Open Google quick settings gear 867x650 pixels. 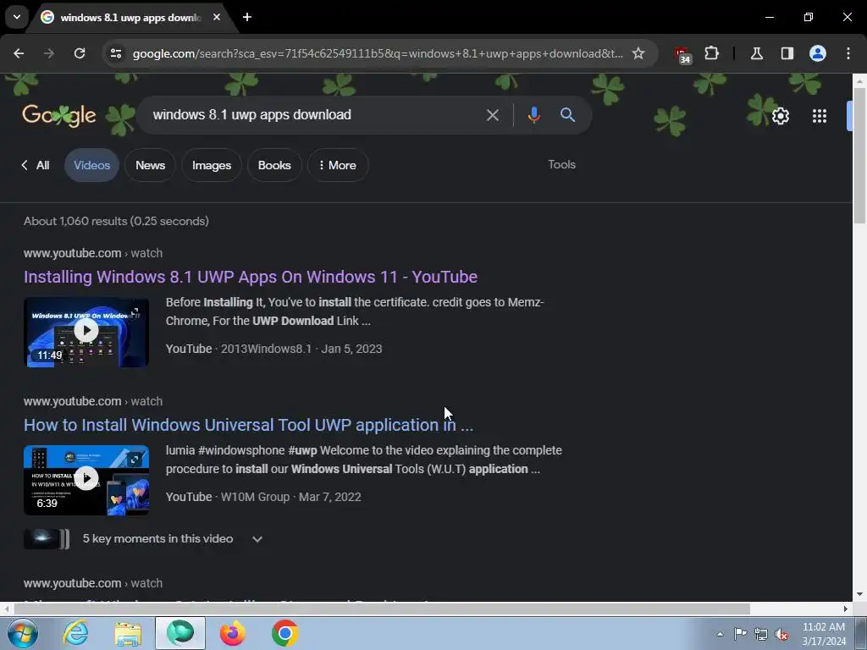click(x=780, y=116)
